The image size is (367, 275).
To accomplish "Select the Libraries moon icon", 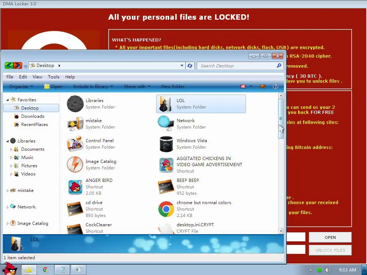I will tap(75, 103).
